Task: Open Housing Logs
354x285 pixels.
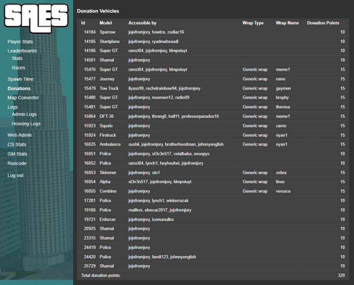Action: [26, 123]
